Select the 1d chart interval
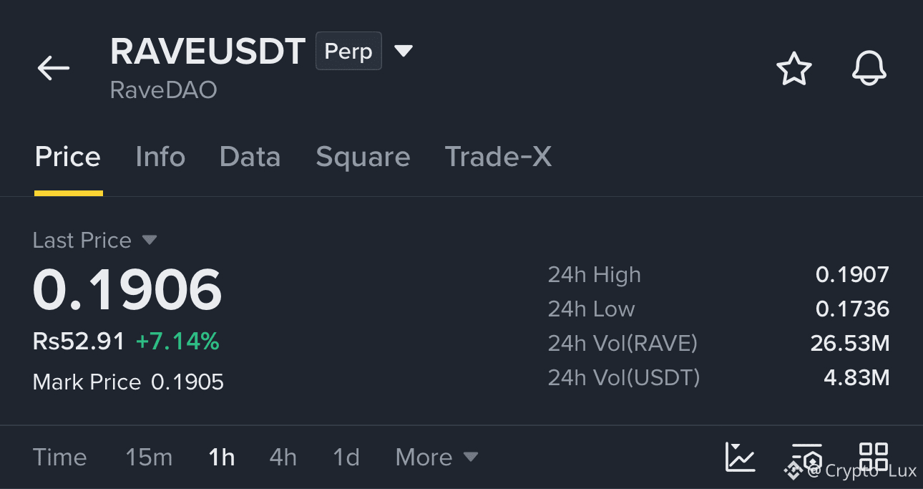 [x=346, y=457]
